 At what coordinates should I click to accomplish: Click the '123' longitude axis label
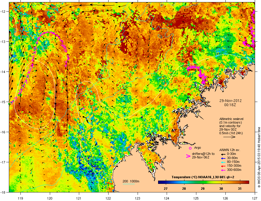138,198
